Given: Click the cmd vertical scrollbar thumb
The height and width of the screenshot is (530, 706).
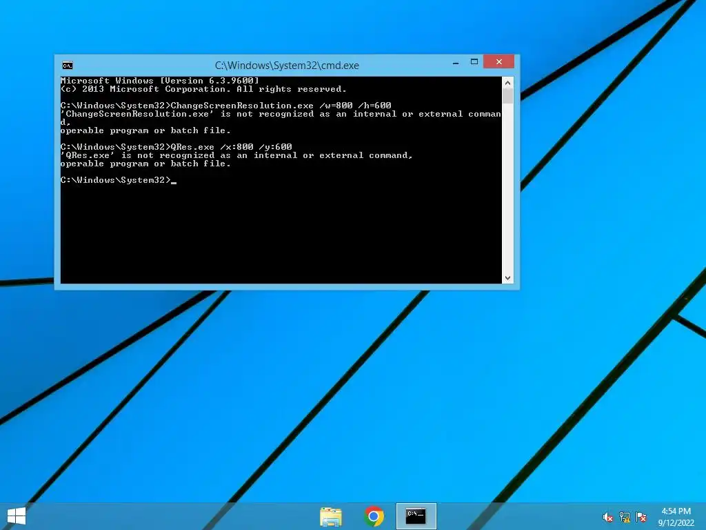Looking at the screenshot, I should coord(507,96).
